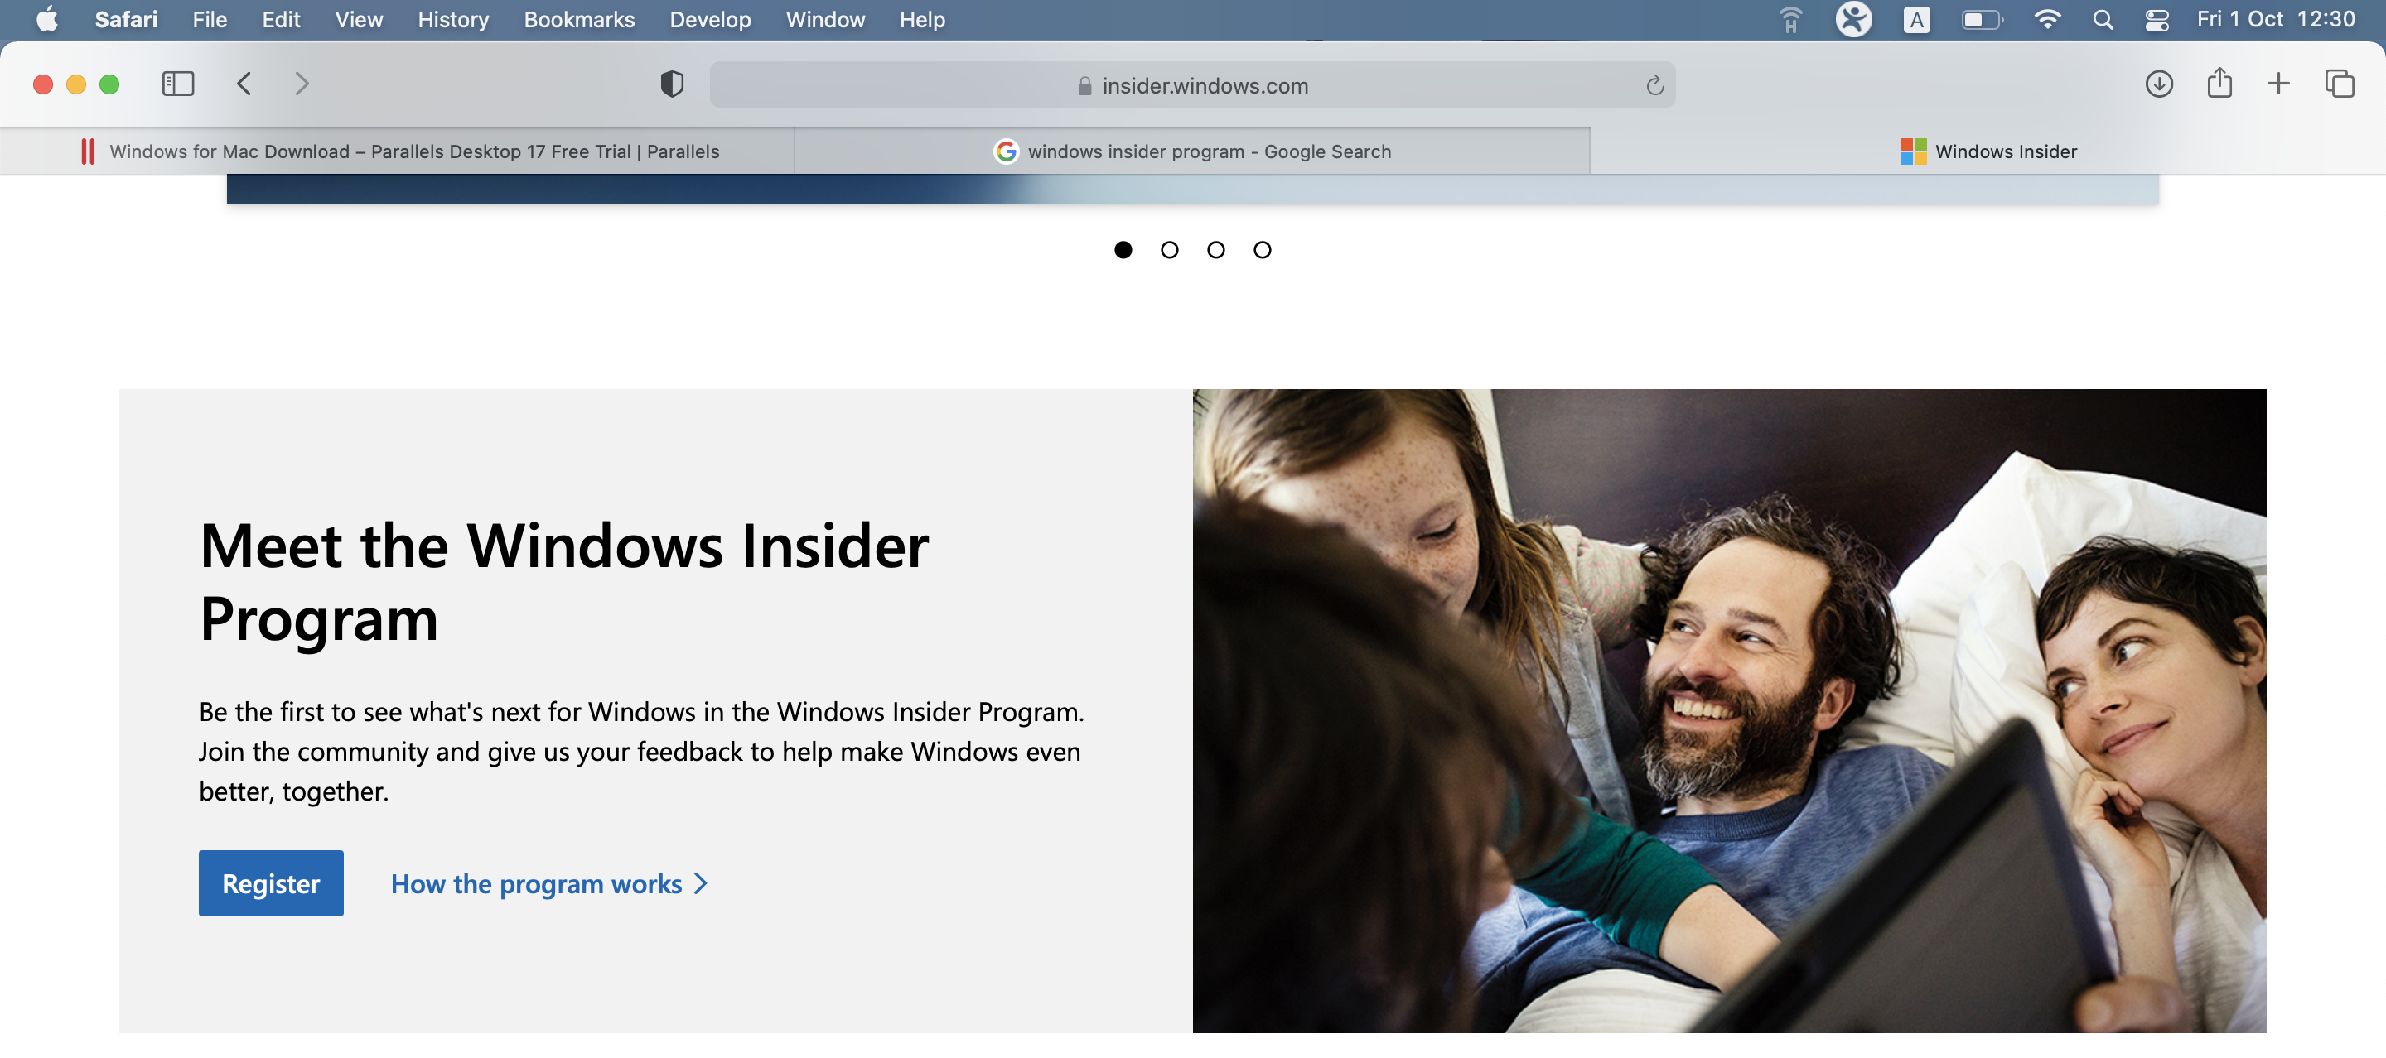Click the share icon in toolbar
Viewport: 2386px width, 1058px height.
(2220, 84)
